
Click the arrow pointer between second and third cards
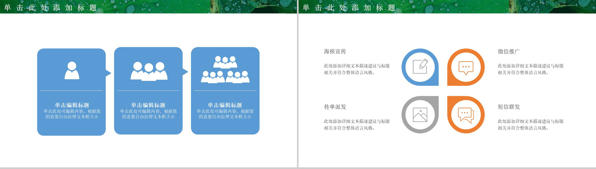pyautogui.click(x=185, y=72)
